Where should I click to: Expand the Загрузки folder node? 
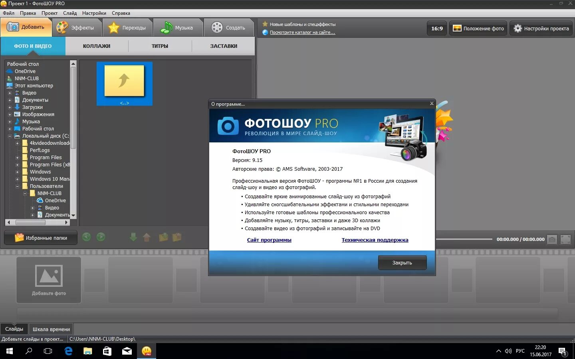10,107
